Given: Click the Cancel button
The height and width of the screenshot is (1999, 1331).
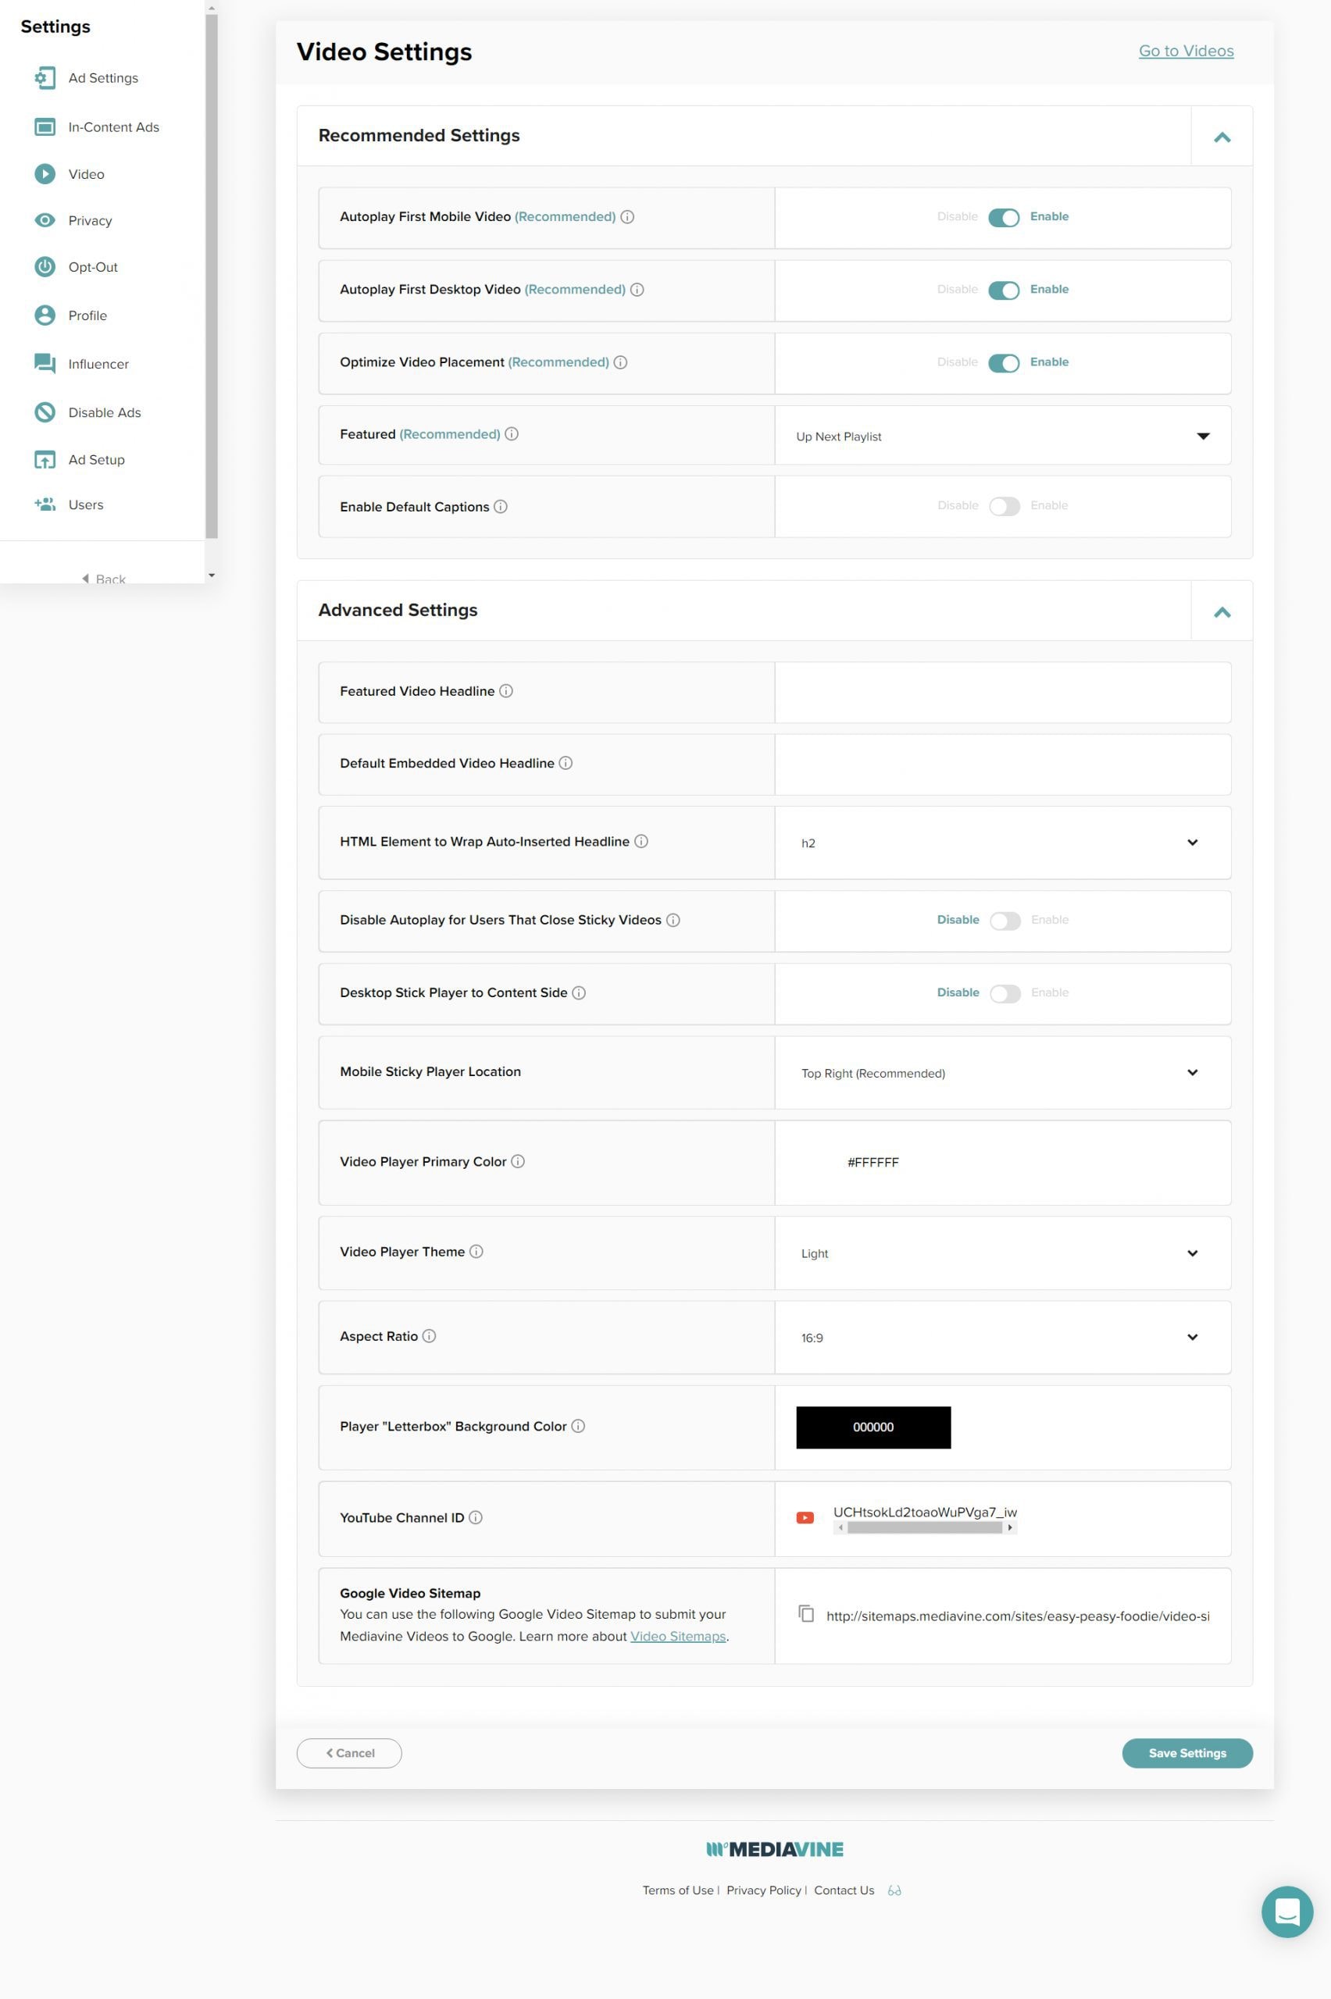Looking at the screenshot, I should [349, 1754].
